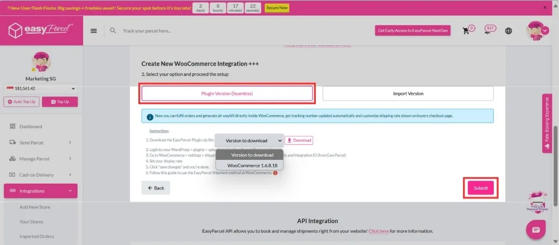This screenshot has height=245, width=559.
Task: Click the Integrations link icon
Action: pyautogui.click(x=13, y=191)
